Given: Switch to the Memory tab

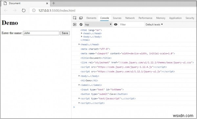Looking at the screenshot, I should (x=161, y=18).
